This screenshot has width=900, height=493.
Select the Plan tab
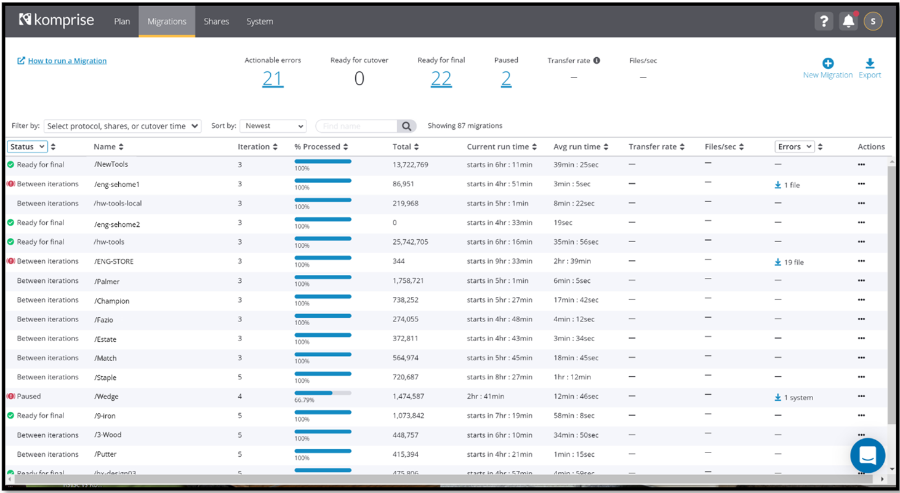tap(121, 21)
